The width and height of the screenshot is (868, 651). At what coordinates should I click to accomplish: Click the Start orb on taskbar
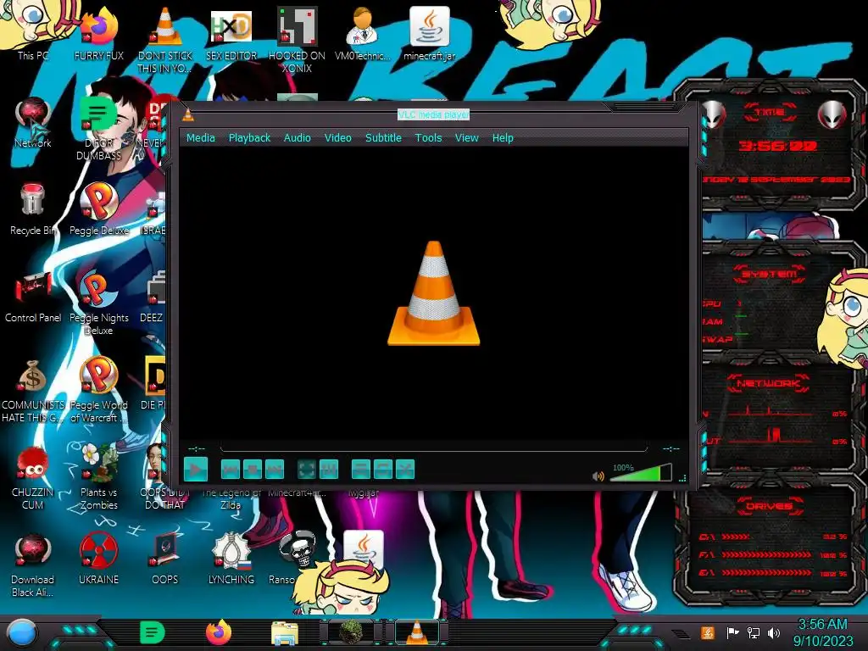coord(21,633)
